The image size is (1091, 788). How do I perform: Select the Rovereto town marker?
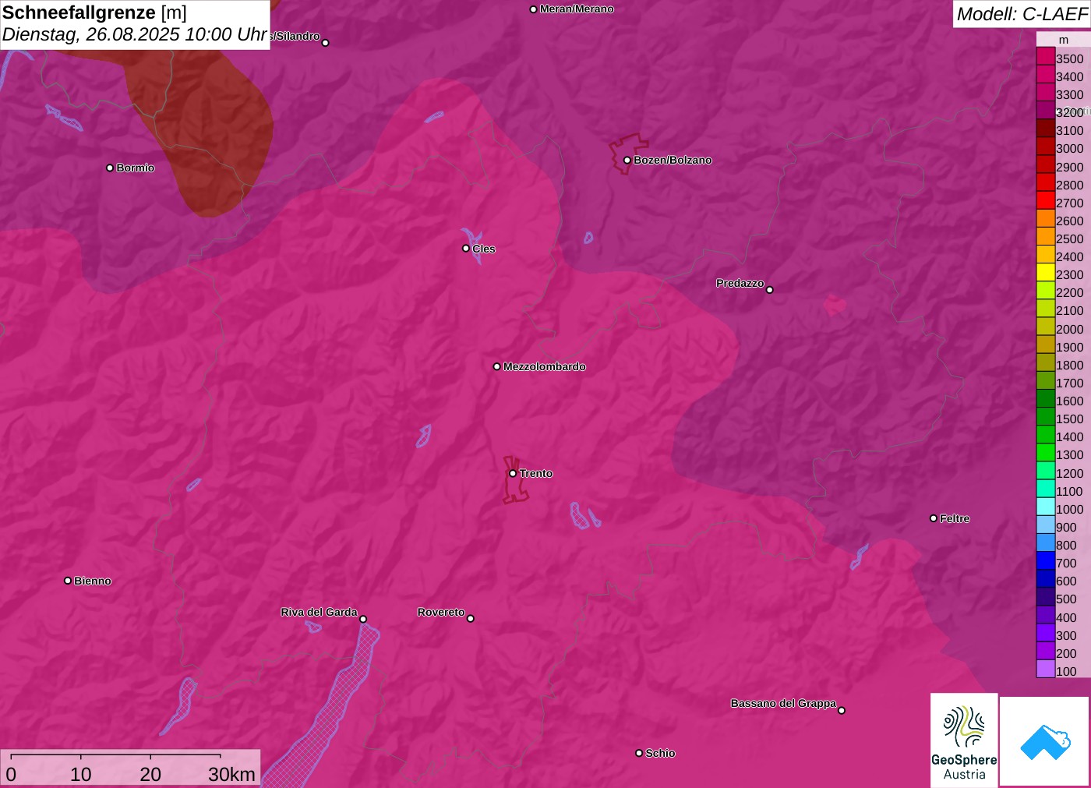click(x=470, y=619)
